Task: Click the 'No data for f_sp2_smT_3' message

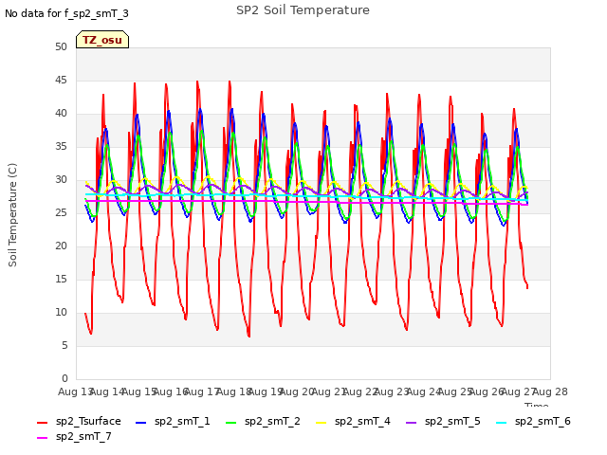Action: click(66, 13)
